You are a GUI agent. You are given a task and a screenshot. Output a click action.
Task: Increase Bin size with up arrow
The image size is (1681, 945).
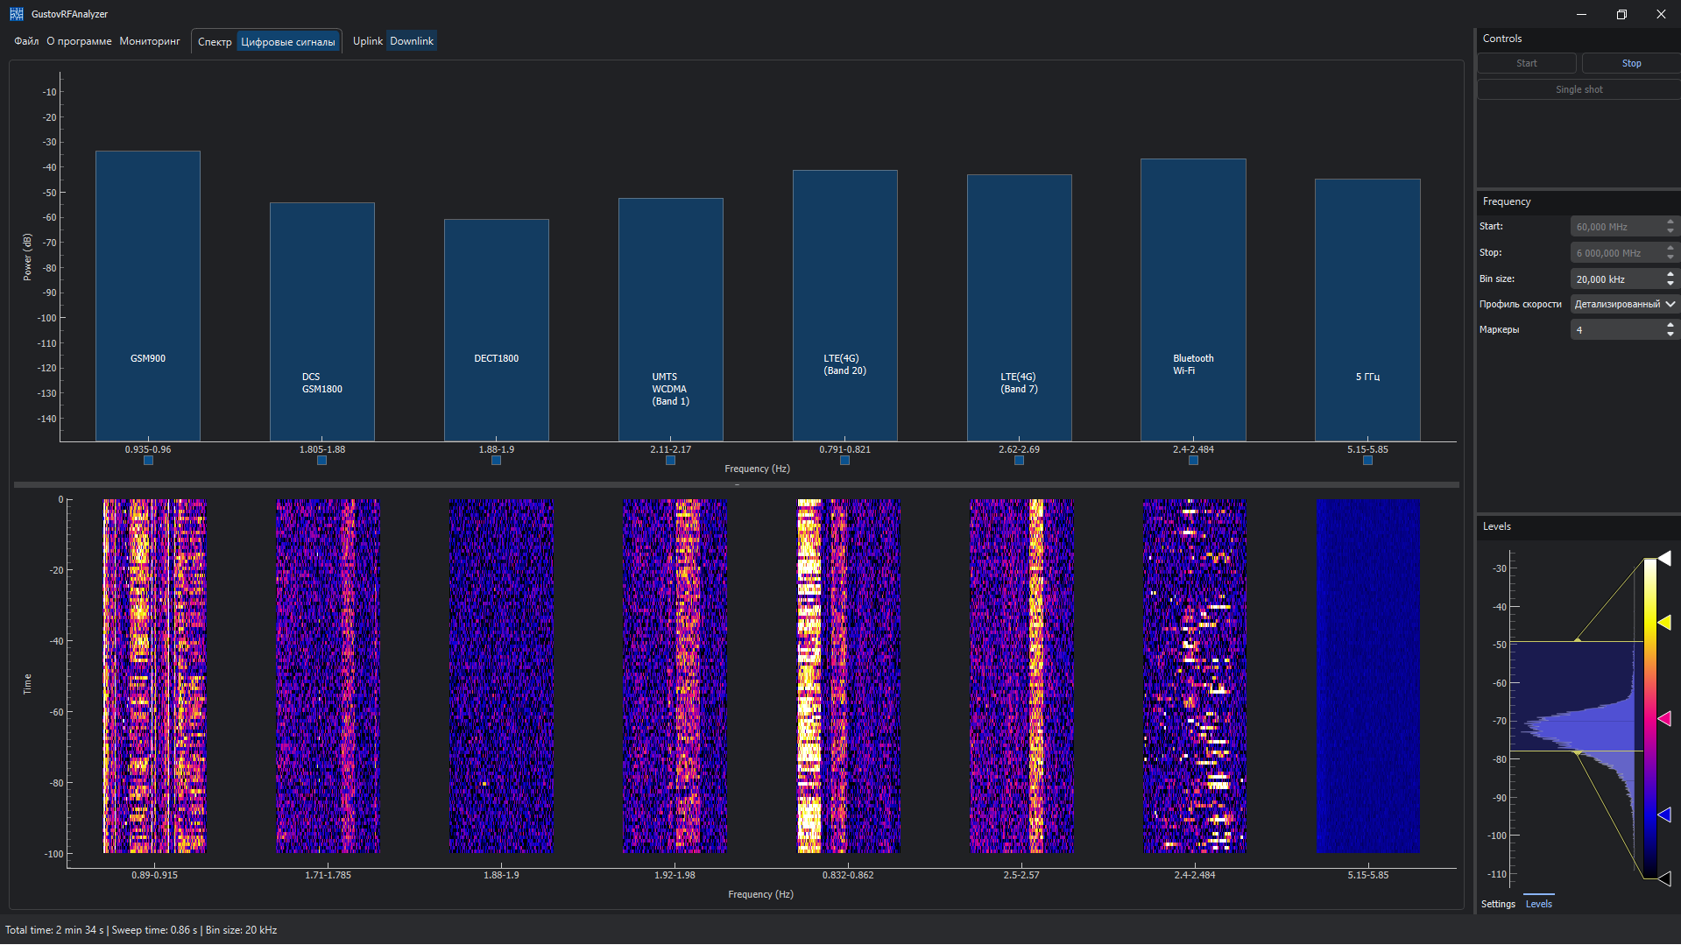1670,275
